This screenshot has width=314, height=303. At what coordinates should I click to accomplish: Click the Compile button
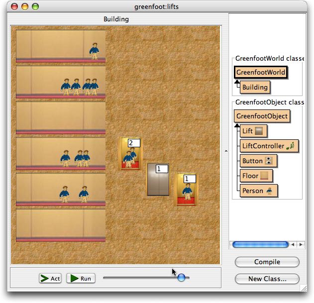pos(267,262)
